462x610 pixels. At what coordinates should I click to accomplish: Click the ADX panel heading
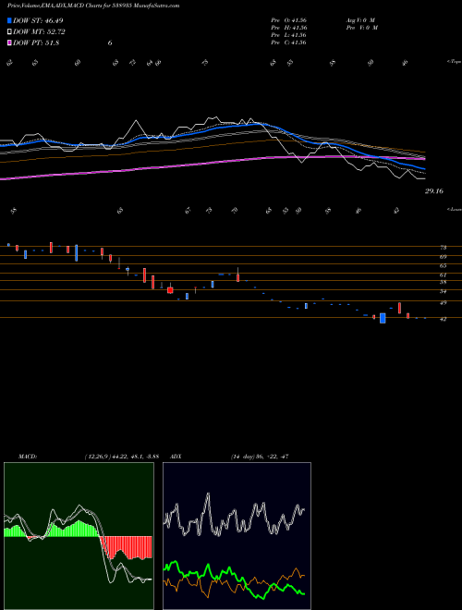176,457
